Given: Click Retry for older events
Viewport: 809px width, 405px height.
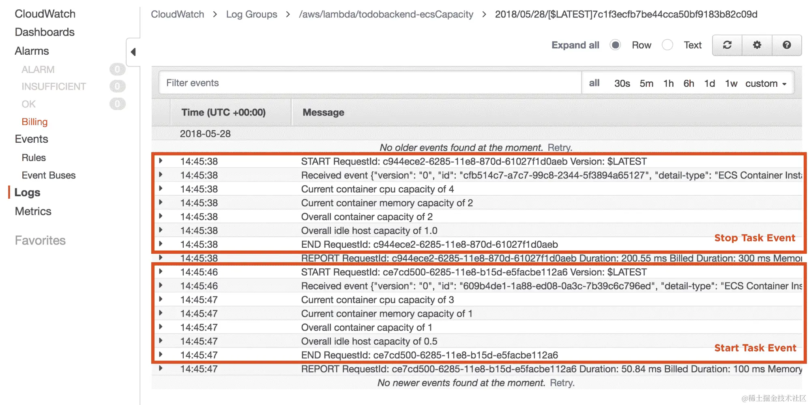Looking at the screenshot, I should point(560,148).
